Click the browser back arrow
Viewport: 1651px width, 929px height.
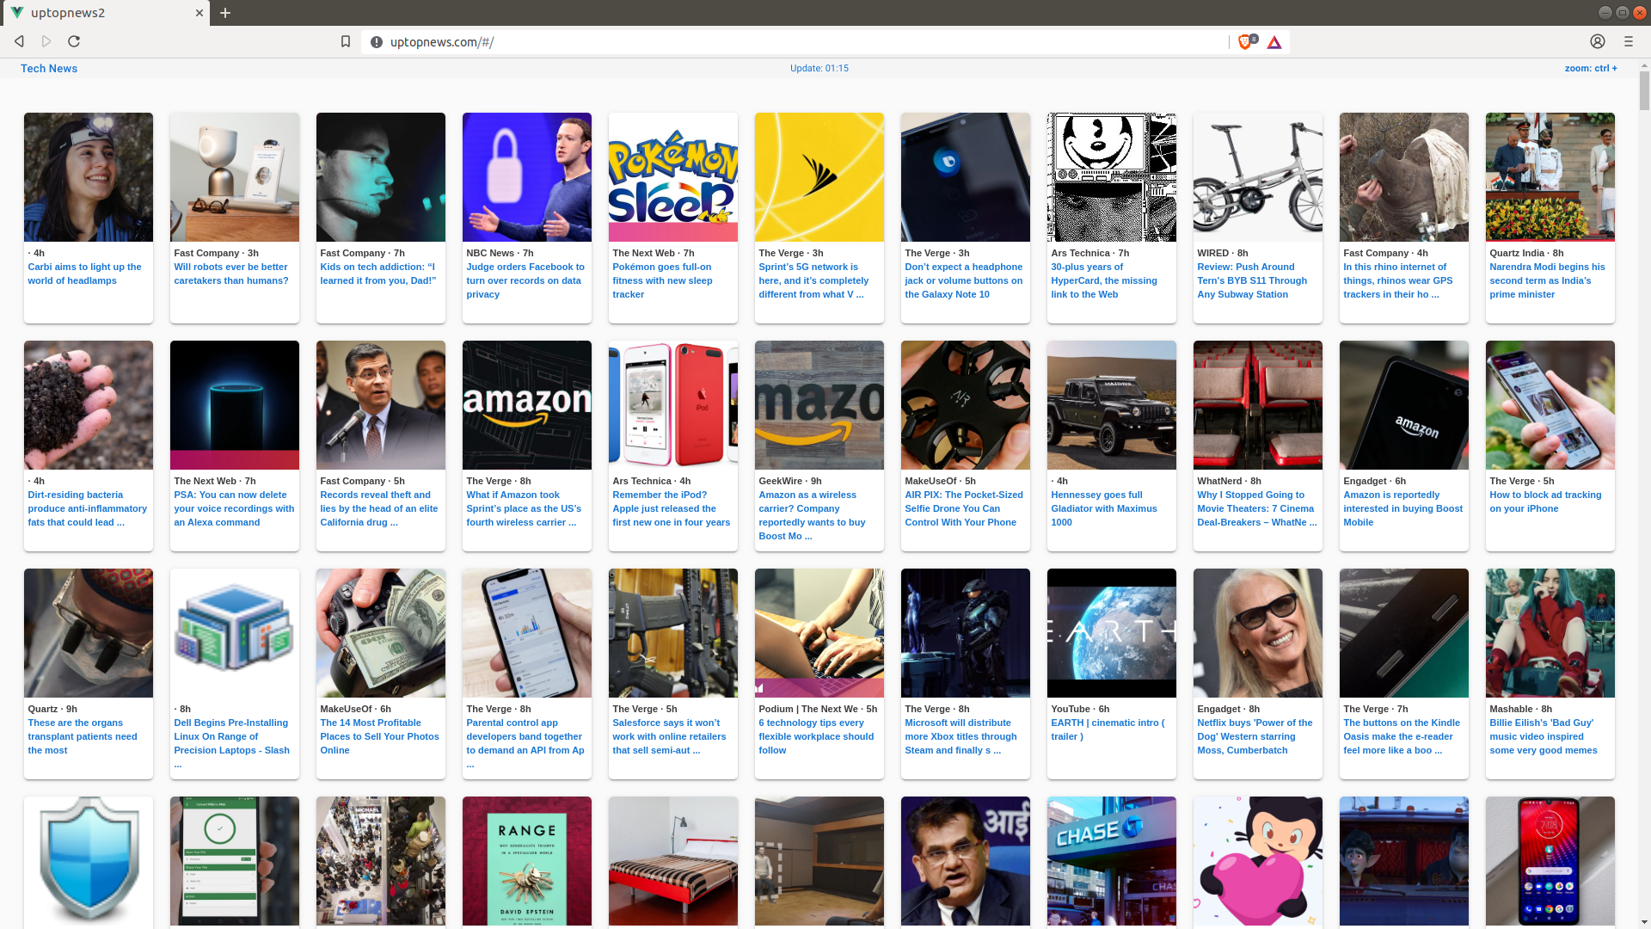click(x=19, y=41)
